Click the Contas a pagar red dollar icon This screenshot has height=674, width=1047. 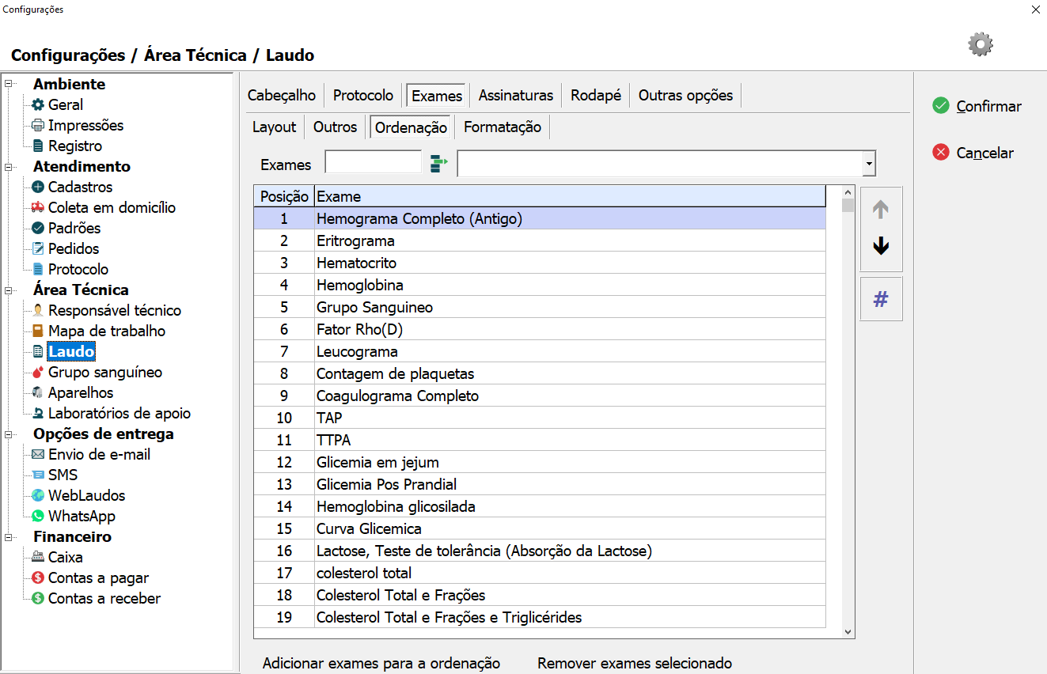pyautogui.click(x=38, y=577)
